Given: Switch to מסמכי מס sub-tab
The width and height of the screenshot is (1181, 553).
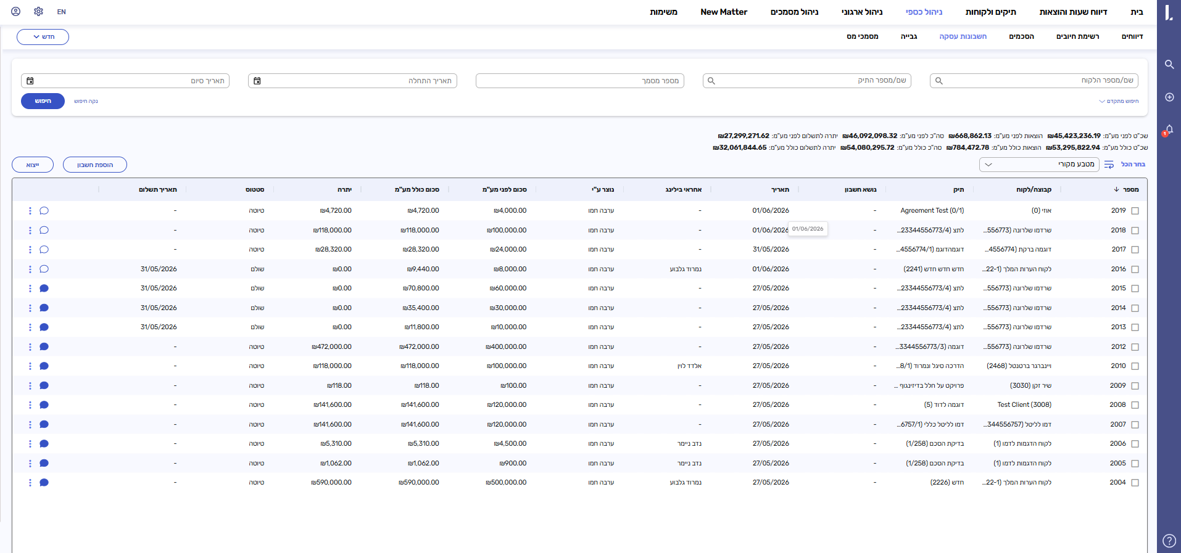Looking at the screenshot, I should [x=862, y=36].
